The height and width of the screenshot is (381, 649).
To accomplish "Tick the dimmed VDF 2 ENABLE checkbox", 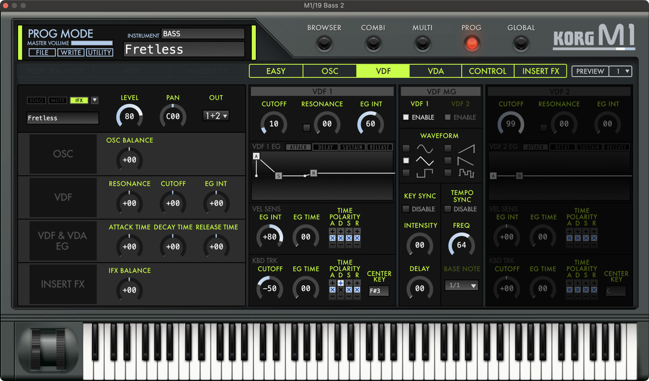I will click(x=447, y=117).
